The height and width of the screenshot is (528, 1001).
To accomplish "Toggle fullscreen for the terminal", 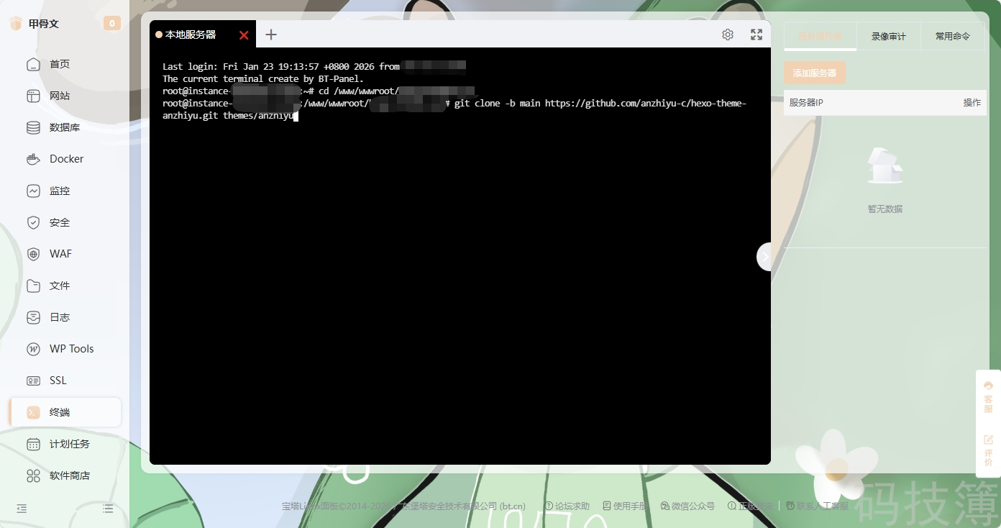I will pyautogui.click(x=757, y=35).
